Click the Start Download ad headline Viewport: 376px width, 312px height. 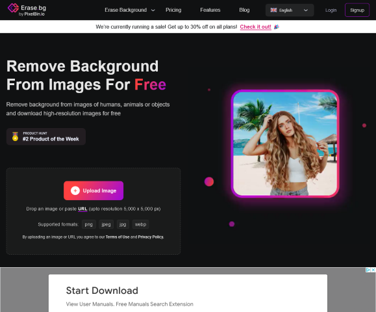pyautogui.click(x=102, y=291)
